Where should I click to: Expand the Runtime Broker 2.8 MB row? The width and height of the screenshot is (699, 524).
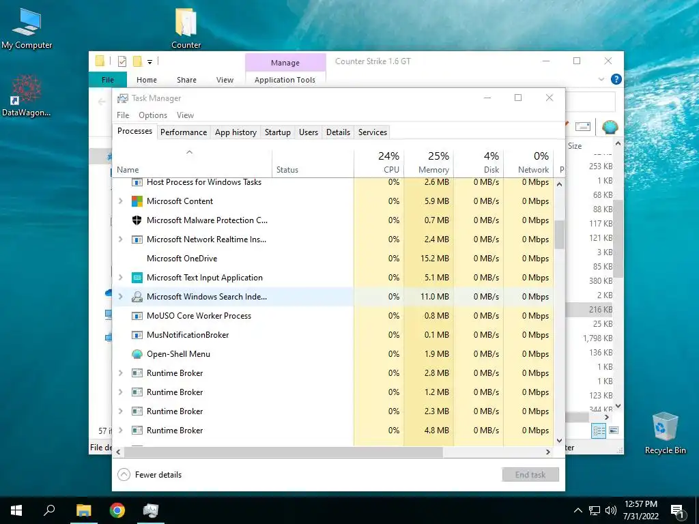120,373
